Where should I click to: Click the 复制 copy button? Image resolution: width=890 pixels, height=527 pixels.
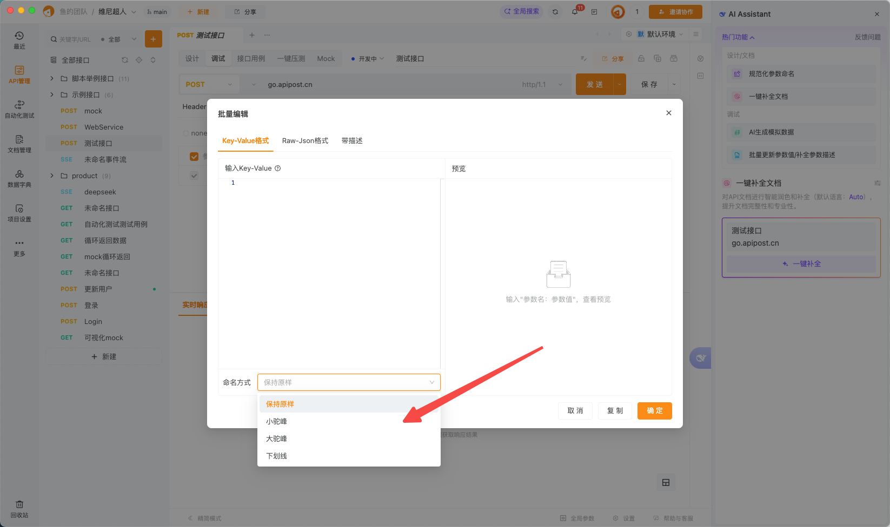coord(615,411)
